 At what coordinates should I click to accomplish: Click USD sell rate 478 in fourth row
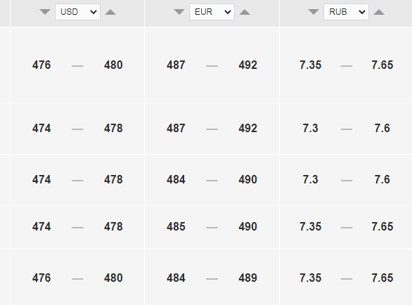[x=113, y=226]
